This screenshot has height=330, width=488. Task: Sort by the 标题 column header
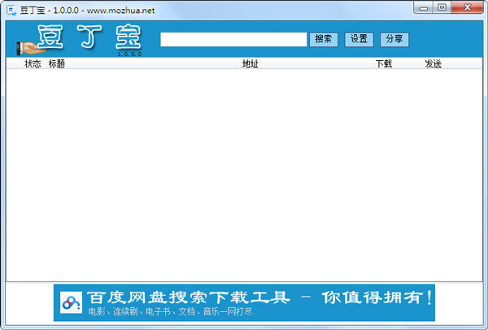point(57,63)
